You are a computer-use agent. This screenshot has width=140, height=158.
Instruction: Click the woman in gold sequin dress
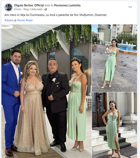click(x=32, y=107)
